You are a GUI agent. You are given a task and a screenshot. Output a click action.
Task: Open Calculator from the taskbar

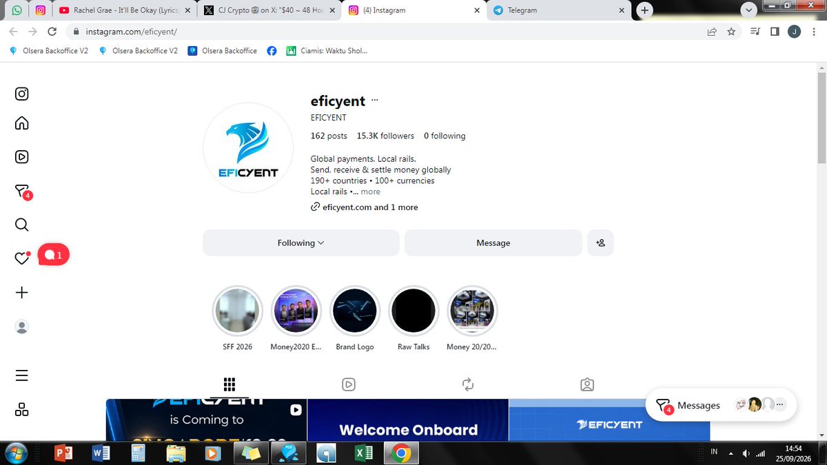coord(138,453)
